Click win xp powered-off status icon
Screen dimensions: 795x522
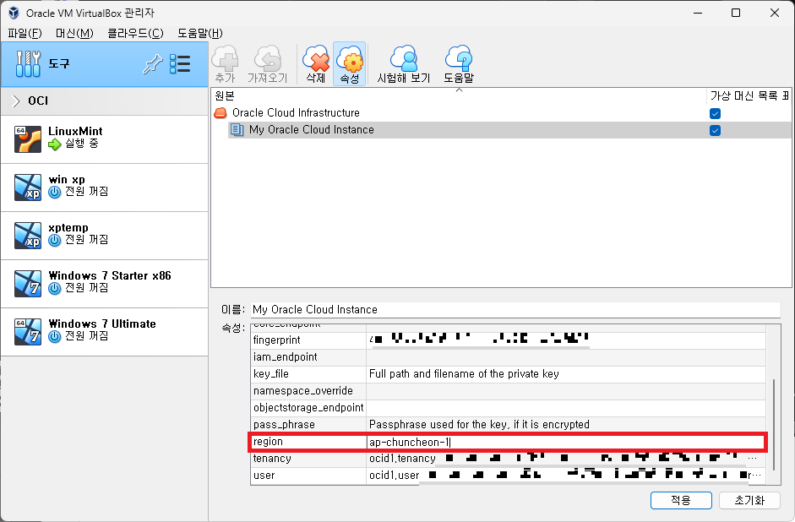click(54, 192)
